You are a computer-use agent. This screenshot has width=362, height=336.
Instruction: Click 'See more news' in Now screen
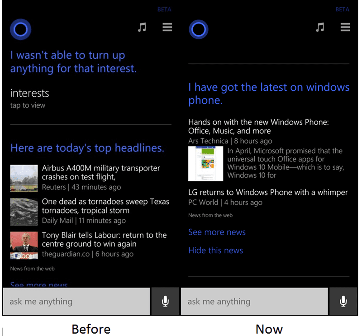pyautogui.click(x=217, y=232)
